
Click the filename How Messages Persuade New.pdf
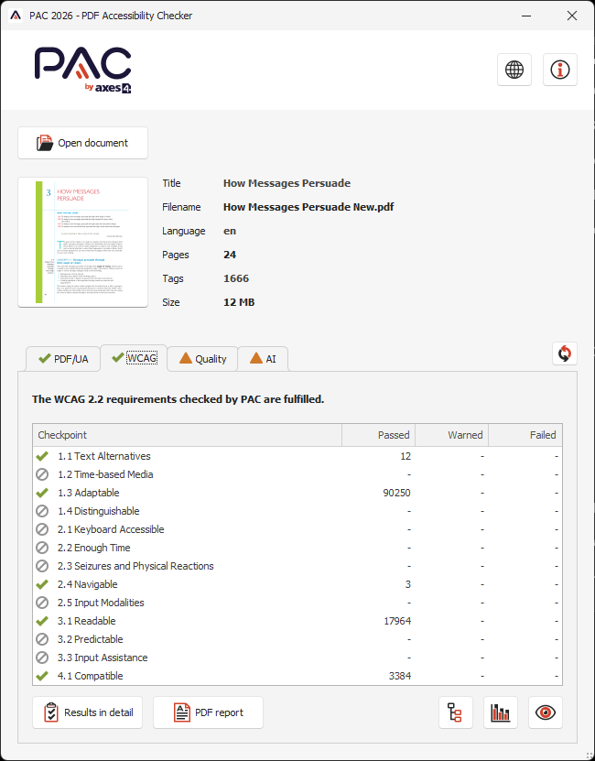click(x=308, y=207)
